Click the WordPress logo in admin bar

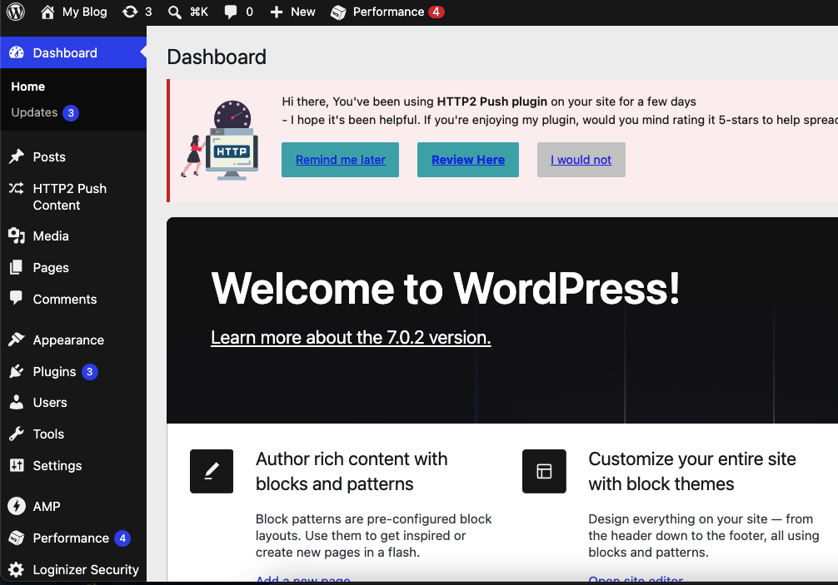16,12
